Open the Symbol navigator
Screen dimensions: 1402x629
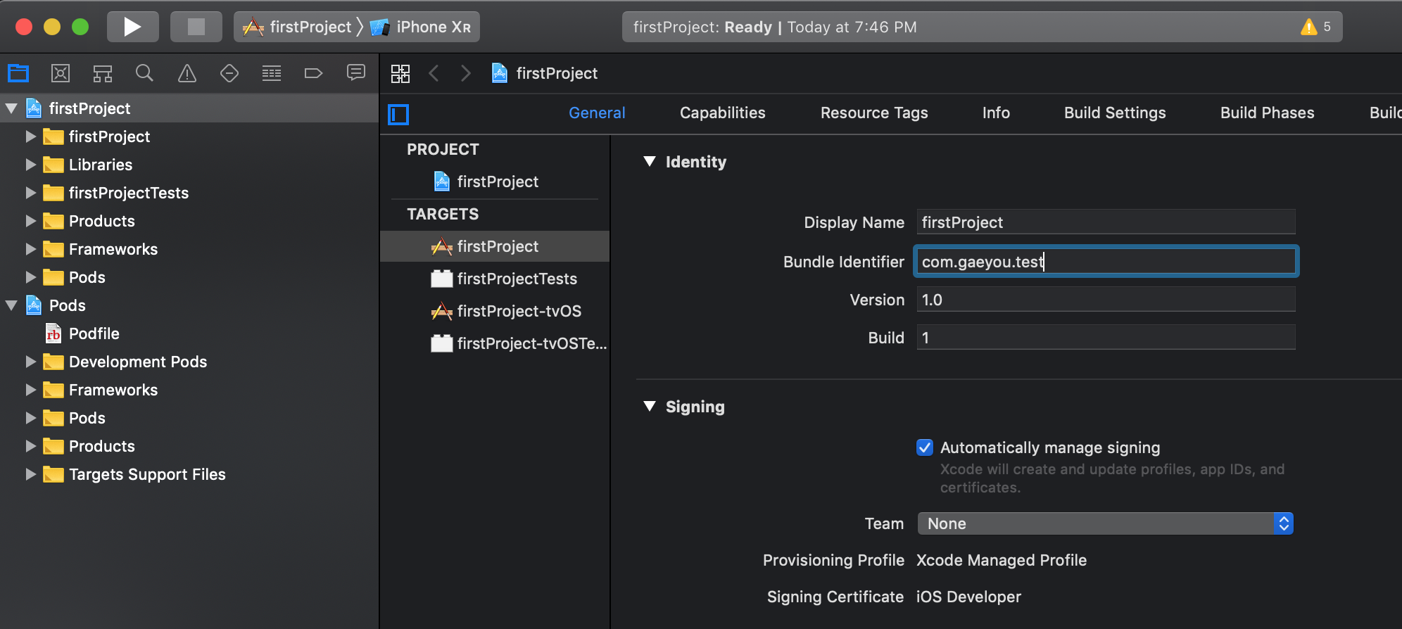point(103,73)
